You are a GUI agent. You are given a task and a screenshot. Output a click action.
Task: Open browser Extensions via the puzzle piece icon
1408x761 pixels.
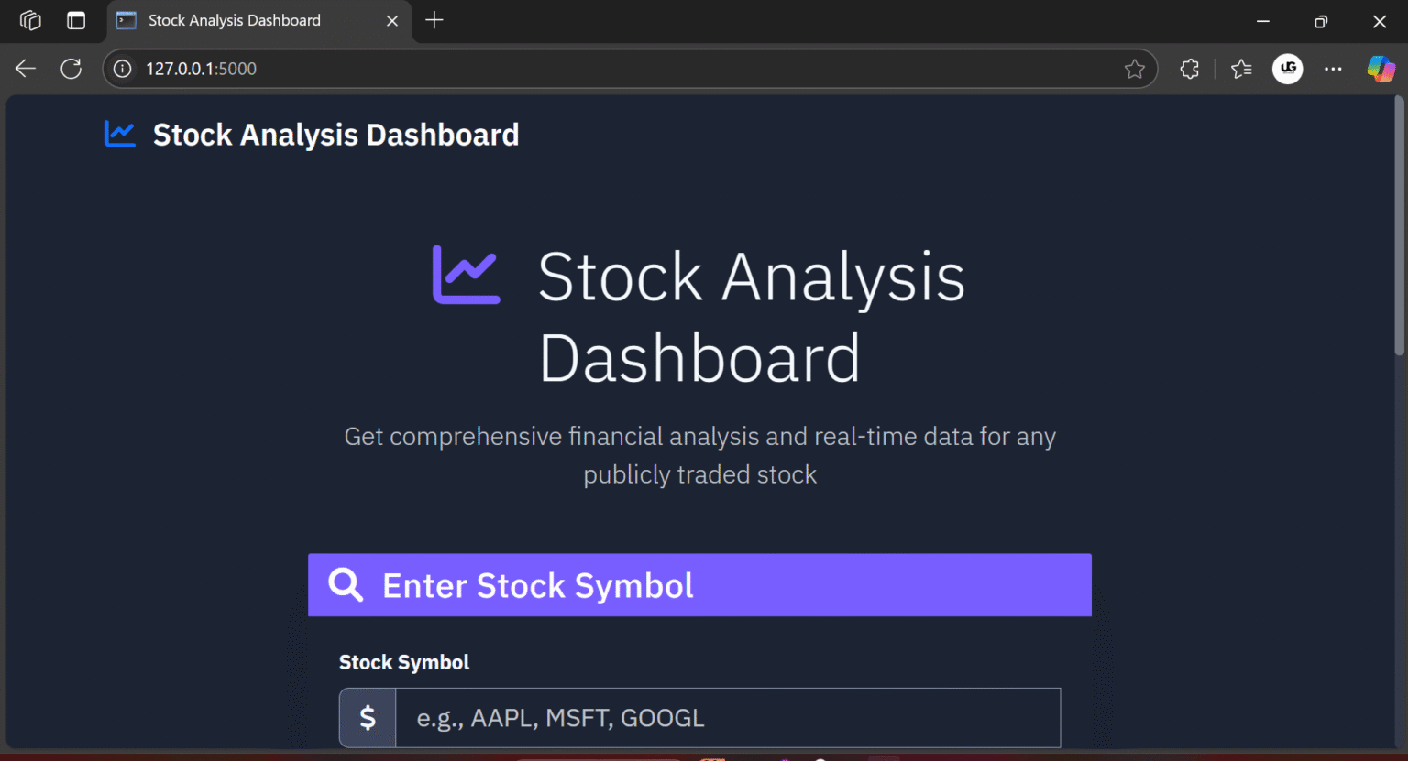(1189, 68)
